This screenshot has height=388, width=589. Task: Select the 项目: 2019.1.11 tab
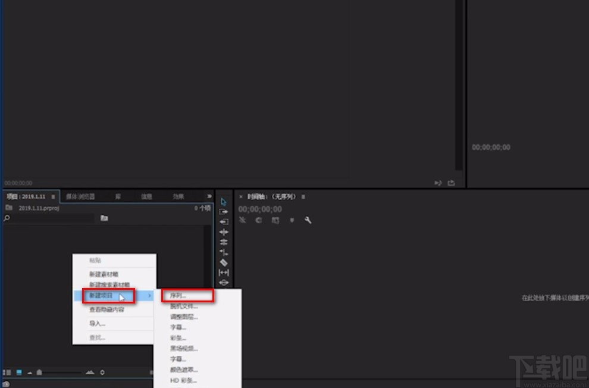tap(26, 196)
